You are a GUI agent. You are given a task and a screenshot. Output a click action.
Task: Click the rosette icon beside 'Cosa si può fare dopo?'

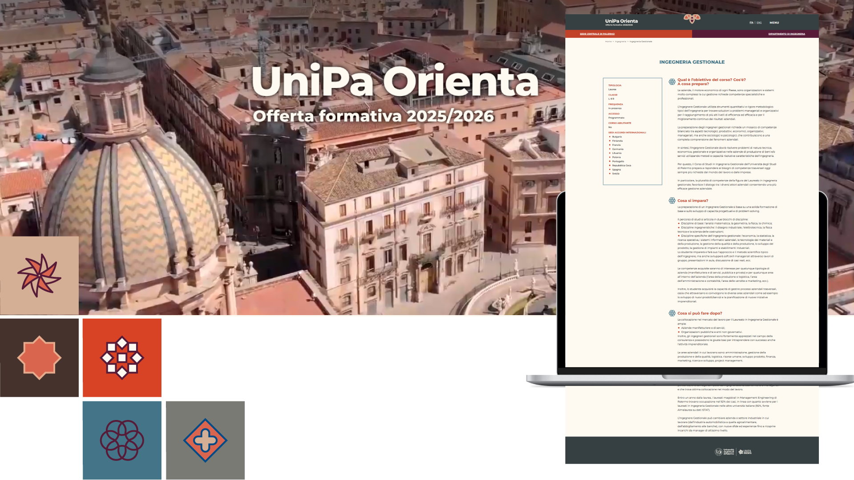click(x=672, y=313)
